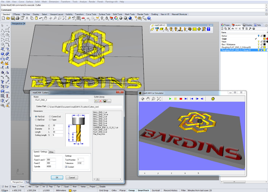
Task: Click the red X delete cutter library icon
Action: click(x=101, y=101)
